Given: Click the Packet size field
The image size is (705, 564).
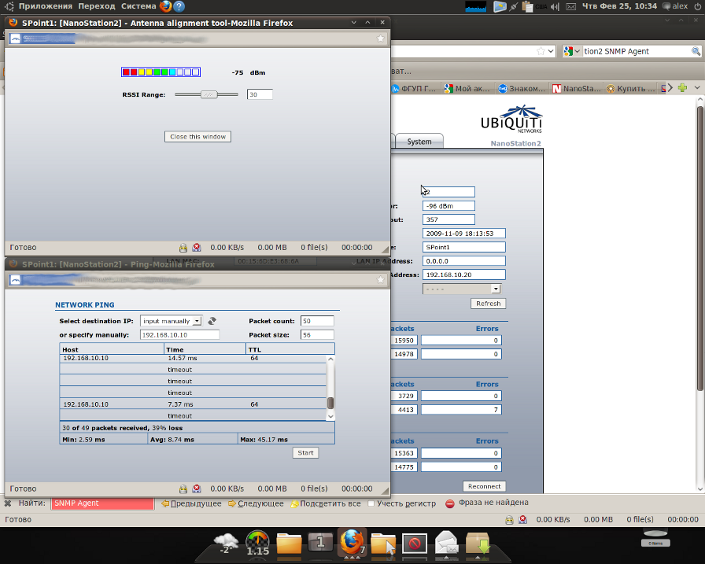Looking at the screenshot, I should 317,335.
